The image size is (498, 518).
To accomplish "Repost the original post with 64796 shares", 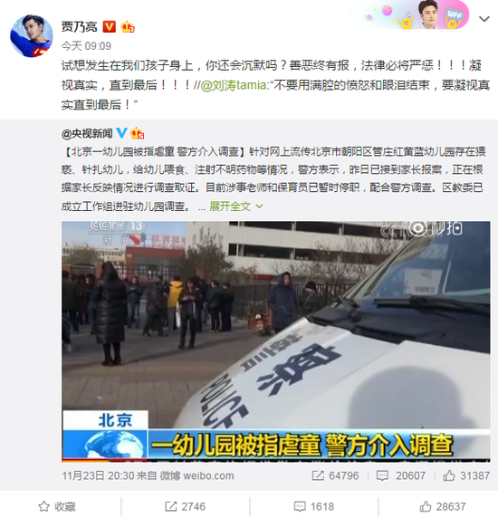I will [x=335, y=475].
